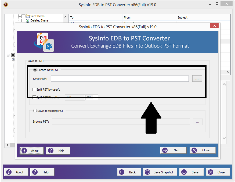Select the Create New PST radio button
Image resolution: width=235 pixels, height=182 pixels.
35,70
